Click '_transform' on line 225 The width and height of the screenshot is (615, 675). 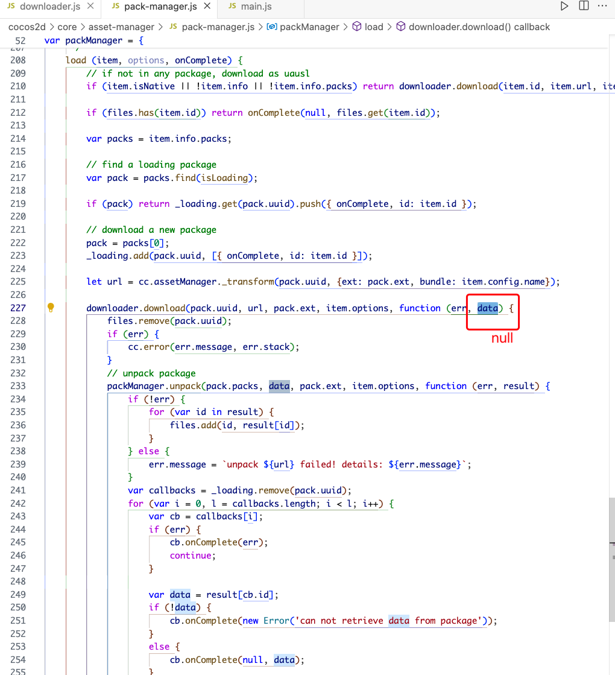(248, 282)
